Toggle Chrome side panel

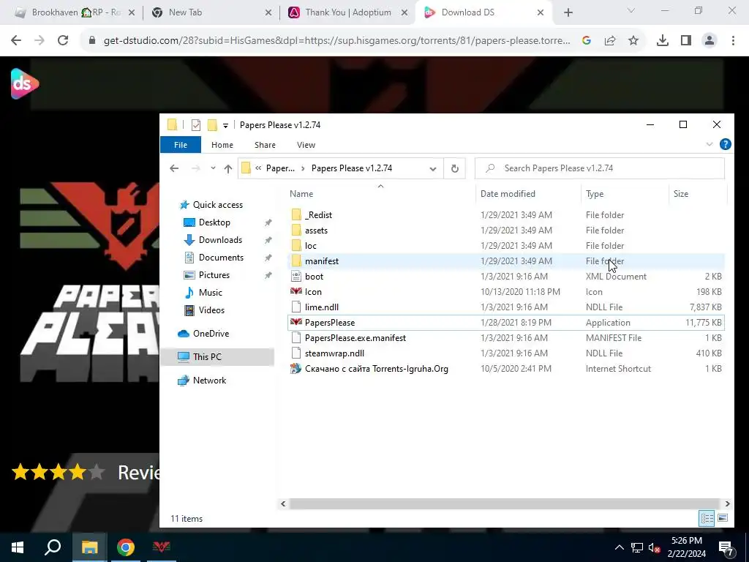[x=686, y=41]
